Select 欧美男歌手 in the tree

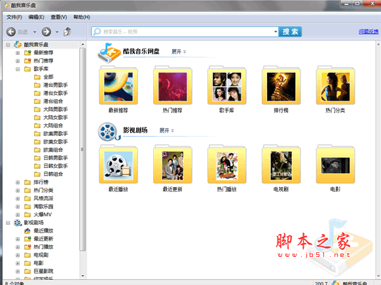point(56,133)
